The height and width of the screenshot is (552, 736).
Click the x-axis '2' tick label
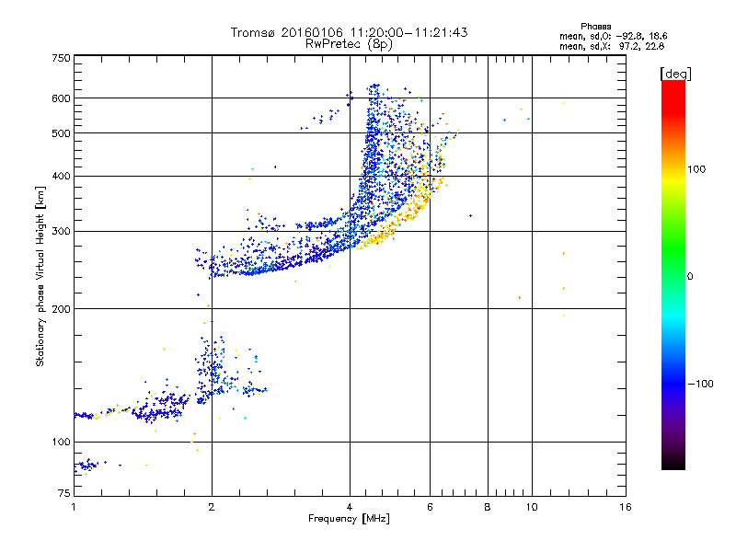212,507
